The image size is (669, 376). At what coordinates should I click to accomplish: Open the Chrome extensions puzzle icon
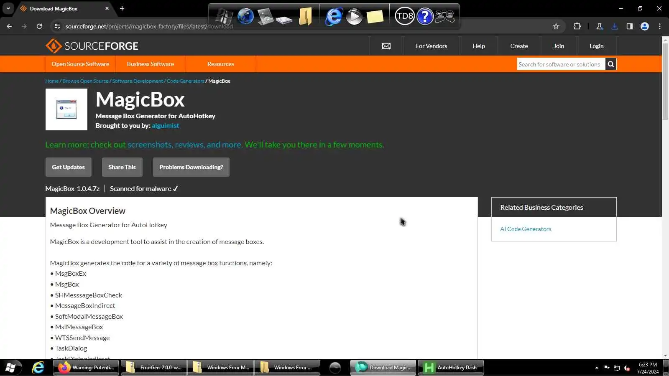(577, 26)
